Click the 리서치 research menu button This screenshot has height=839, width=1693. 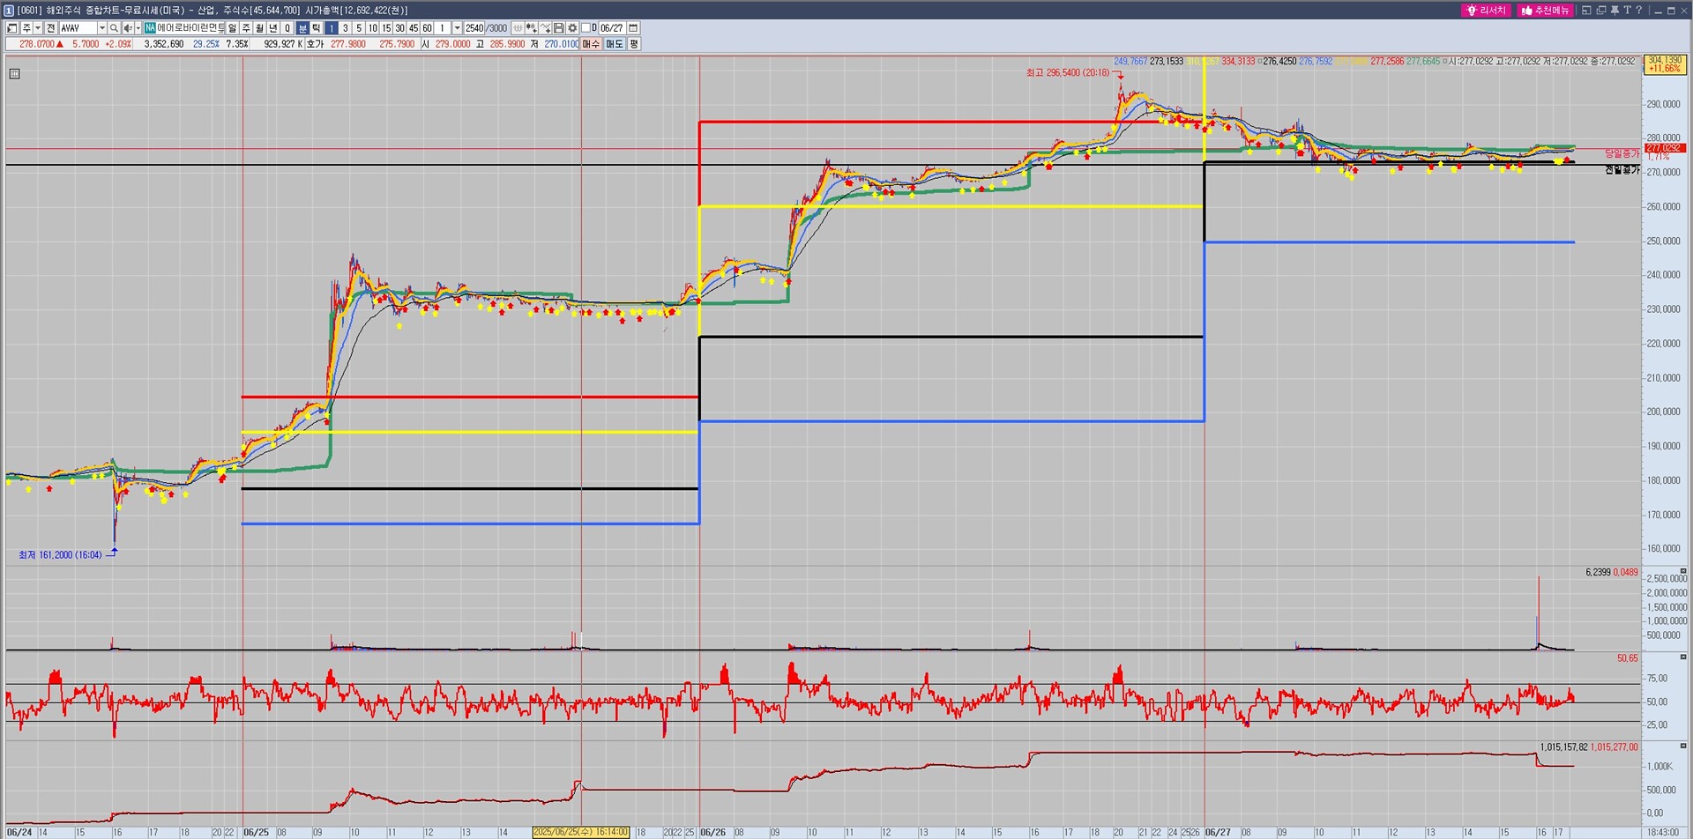[1487, 11]
